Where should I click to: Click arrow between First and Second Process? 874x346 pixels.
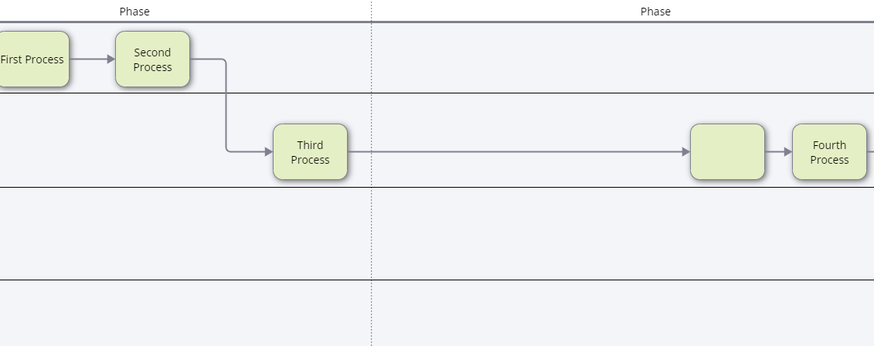pyautogui.click(x=91, y=59)
